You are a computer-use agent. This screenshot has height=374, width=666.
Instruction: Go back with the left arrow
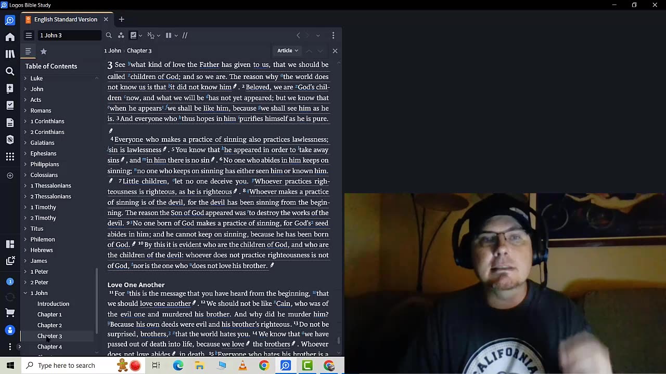(298, 35)
